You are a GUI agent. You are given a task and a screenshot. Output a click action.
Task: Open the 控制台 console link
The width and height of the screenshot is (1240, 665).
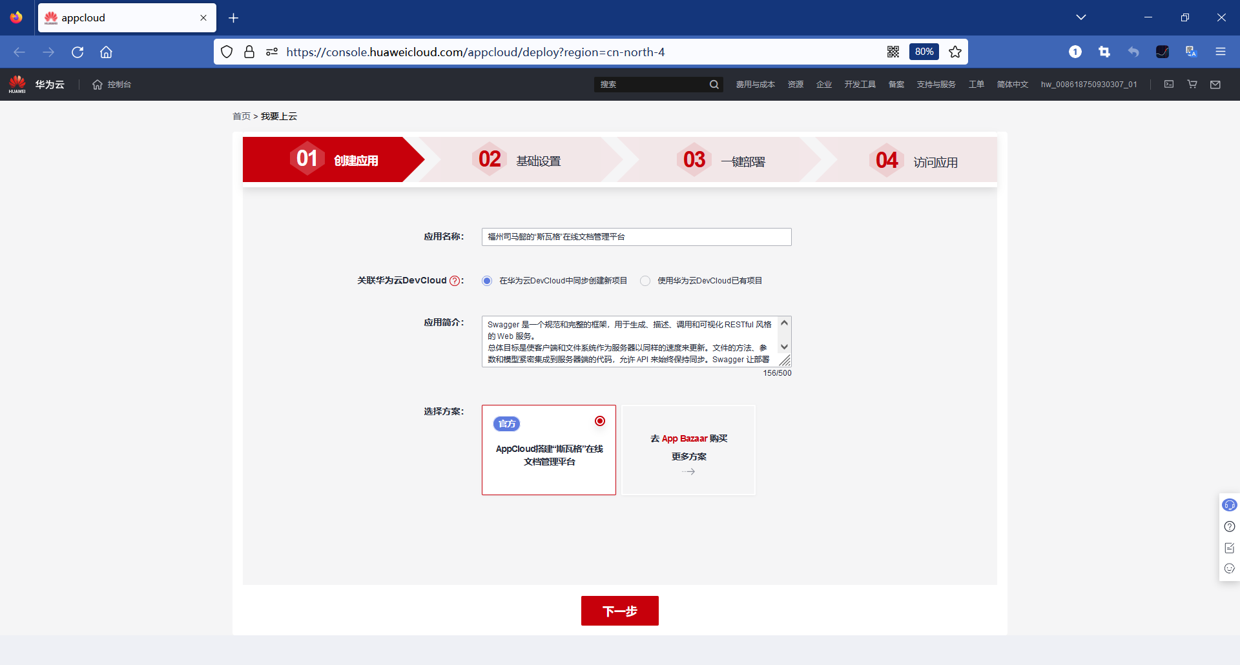click(112, 85)
